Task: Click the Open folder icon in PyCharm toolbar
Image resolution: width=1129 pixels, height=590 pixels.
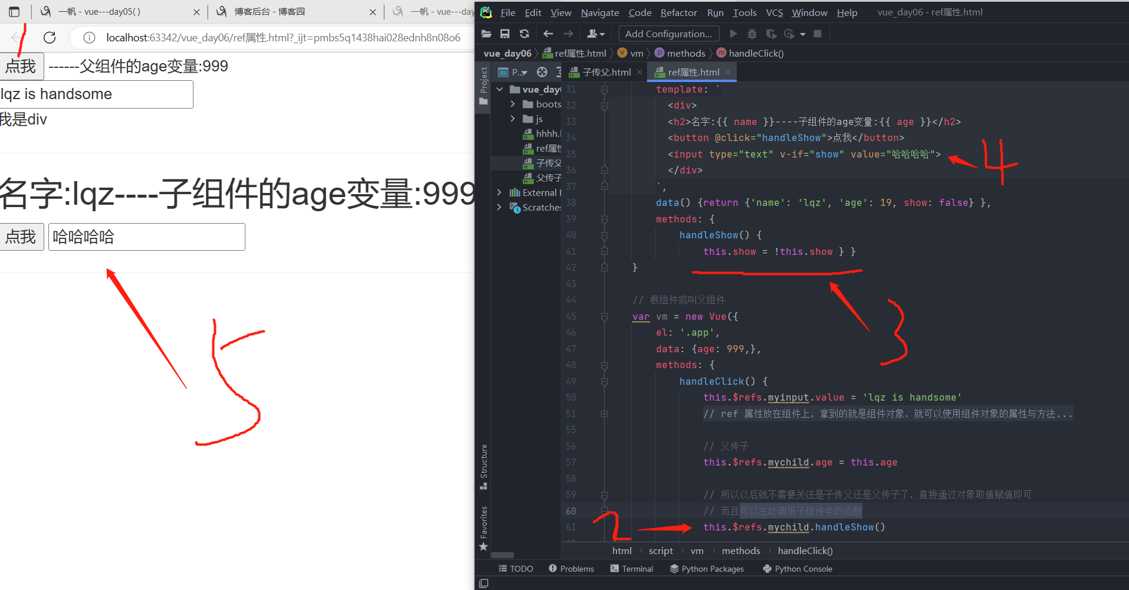Action: pyautogui.click(x=486, y=34)
